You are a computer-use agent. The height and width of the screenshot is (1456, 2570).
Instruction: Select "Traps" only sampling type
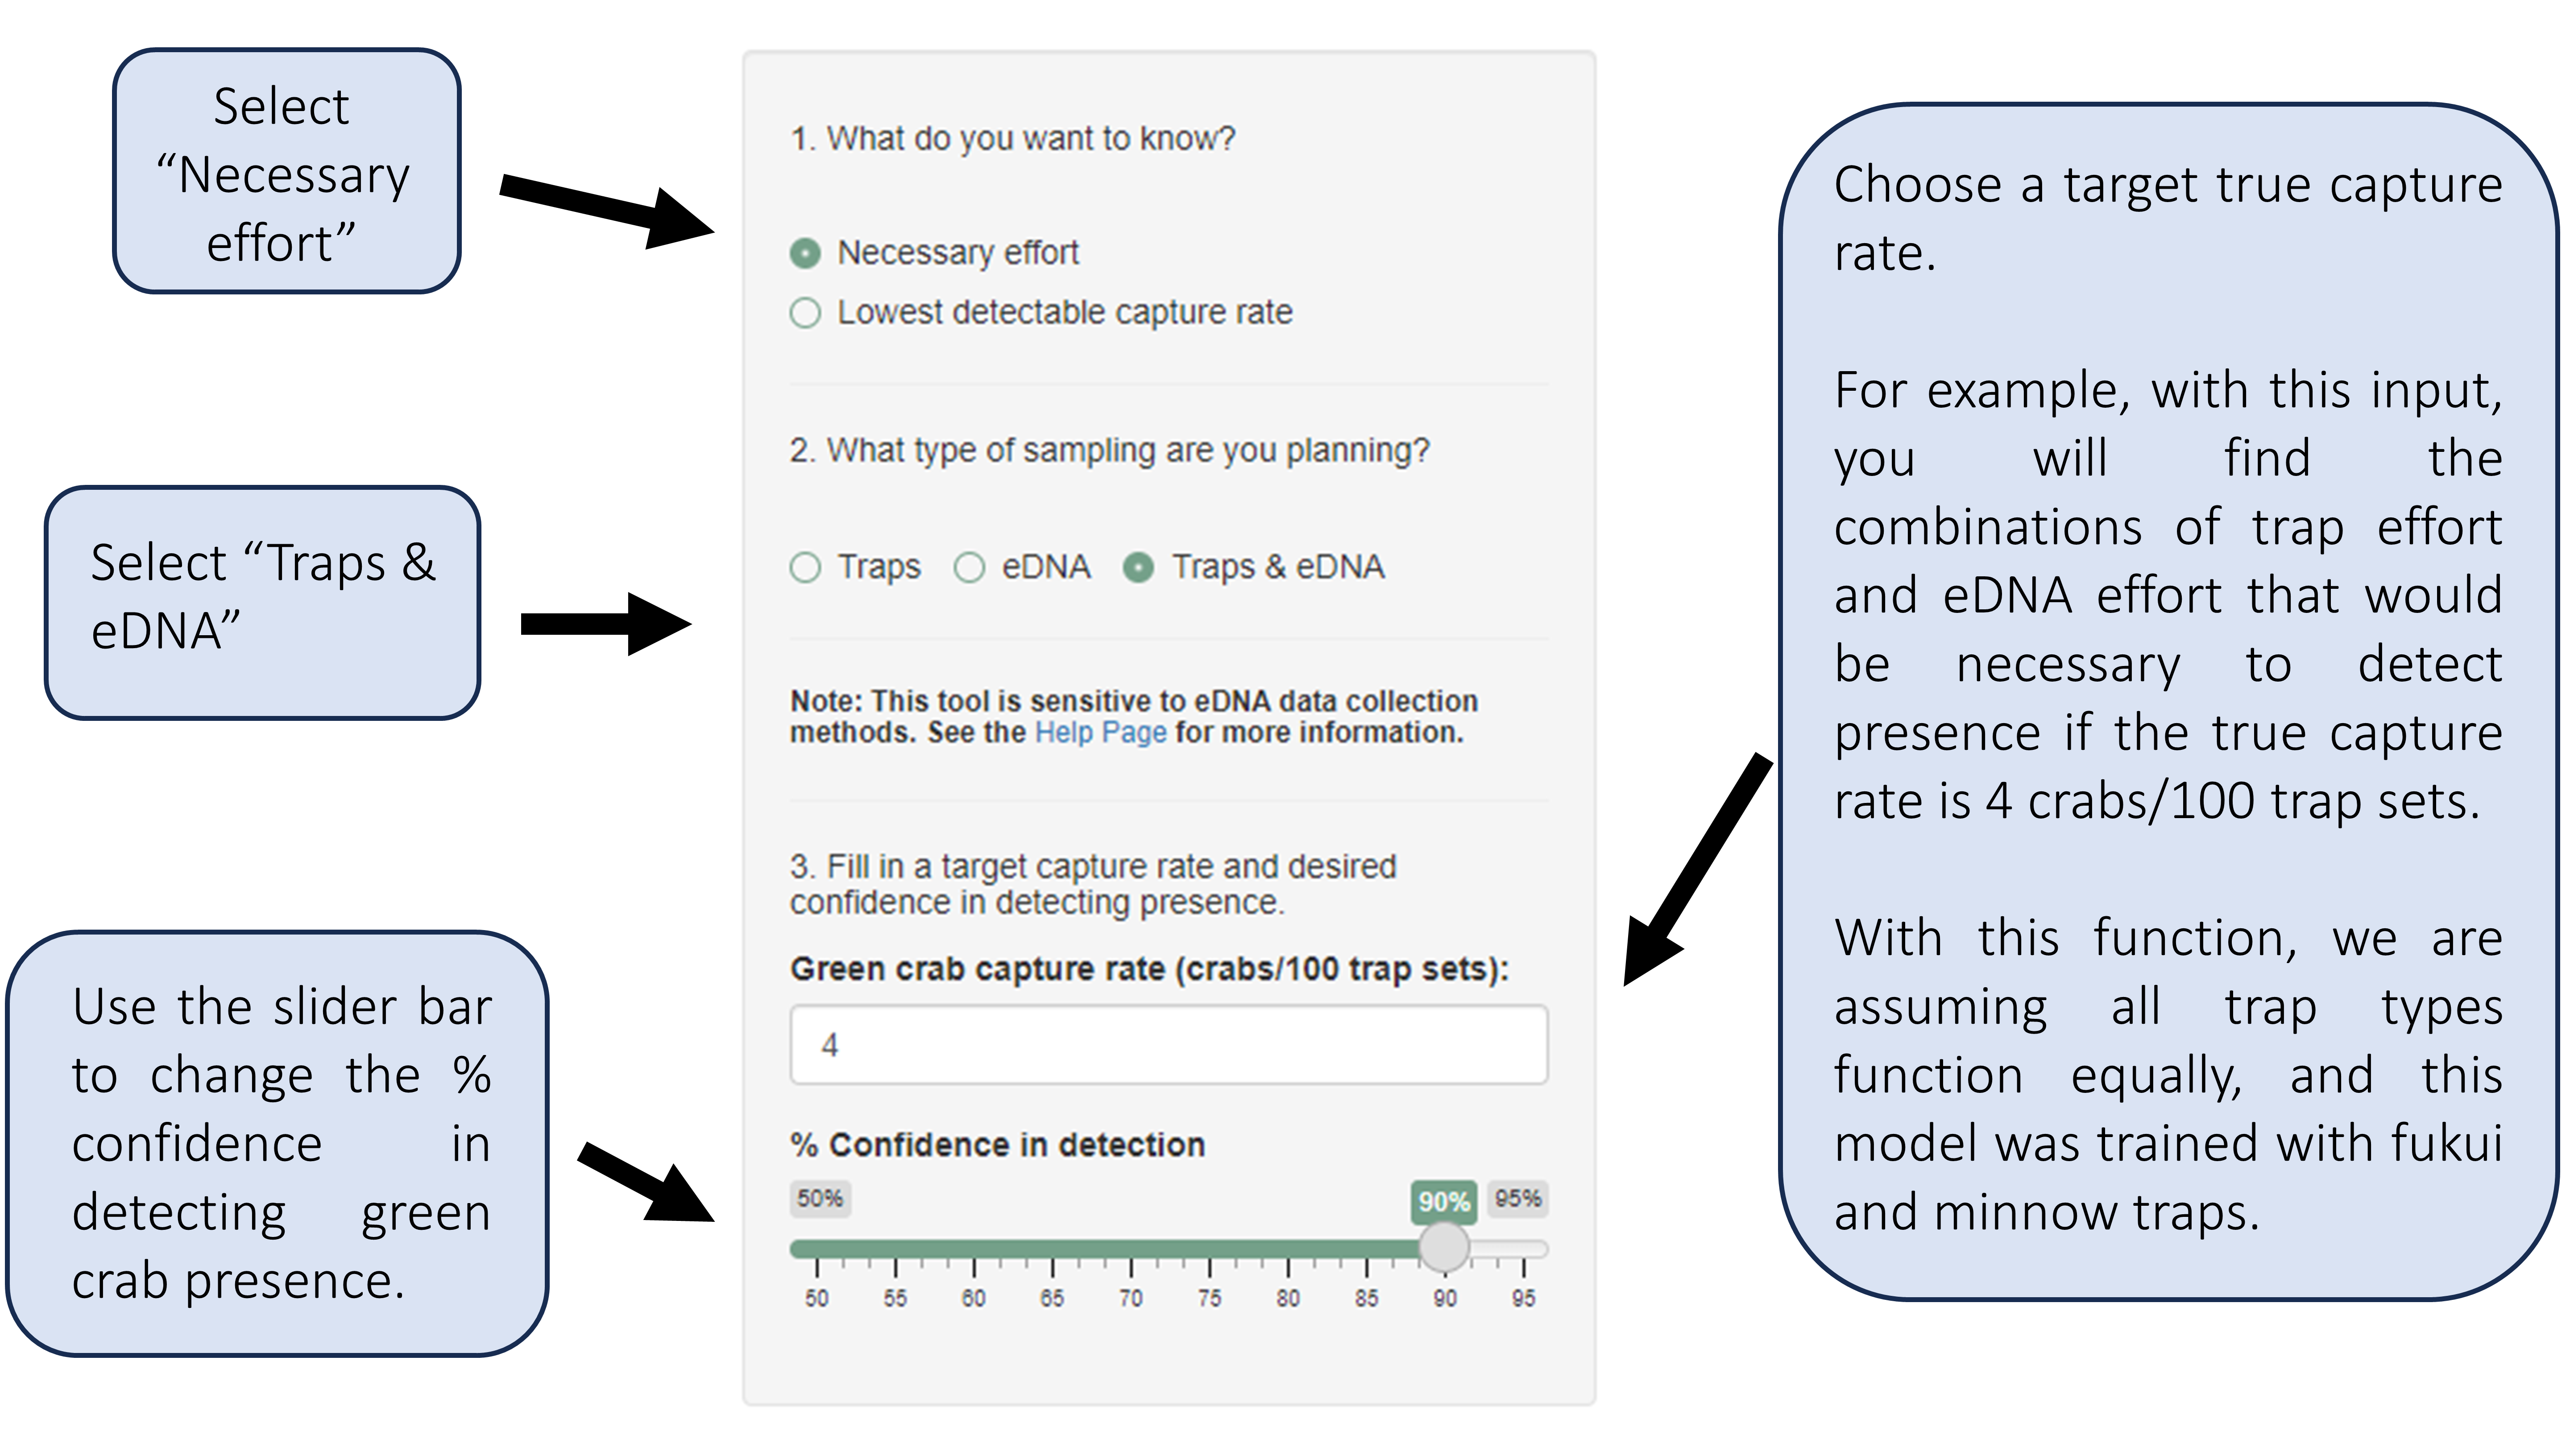[805, 567]
